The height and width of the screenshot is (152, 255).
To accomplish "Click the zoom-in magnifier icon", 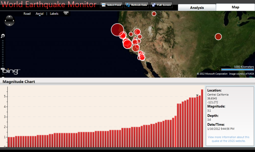I will (3, 36).
